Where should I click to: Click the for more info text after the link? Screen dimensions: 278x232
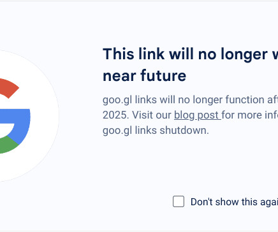tap(250, 115)
